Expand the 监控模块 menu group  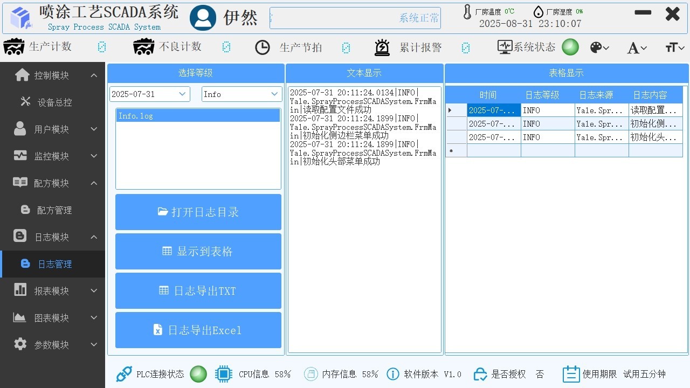pyautogui.click(x=94, y=156)
